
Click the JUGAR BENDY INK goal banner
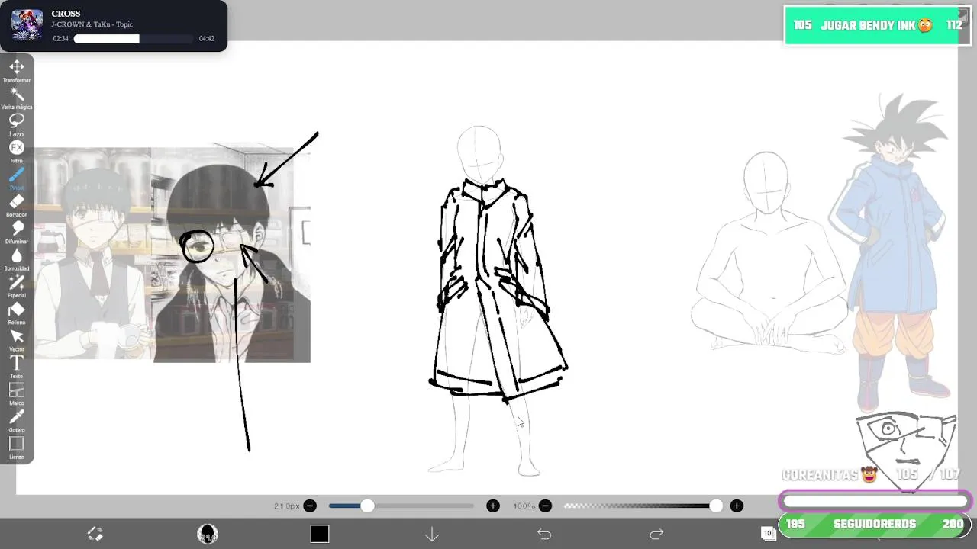(x=878, y=26)
